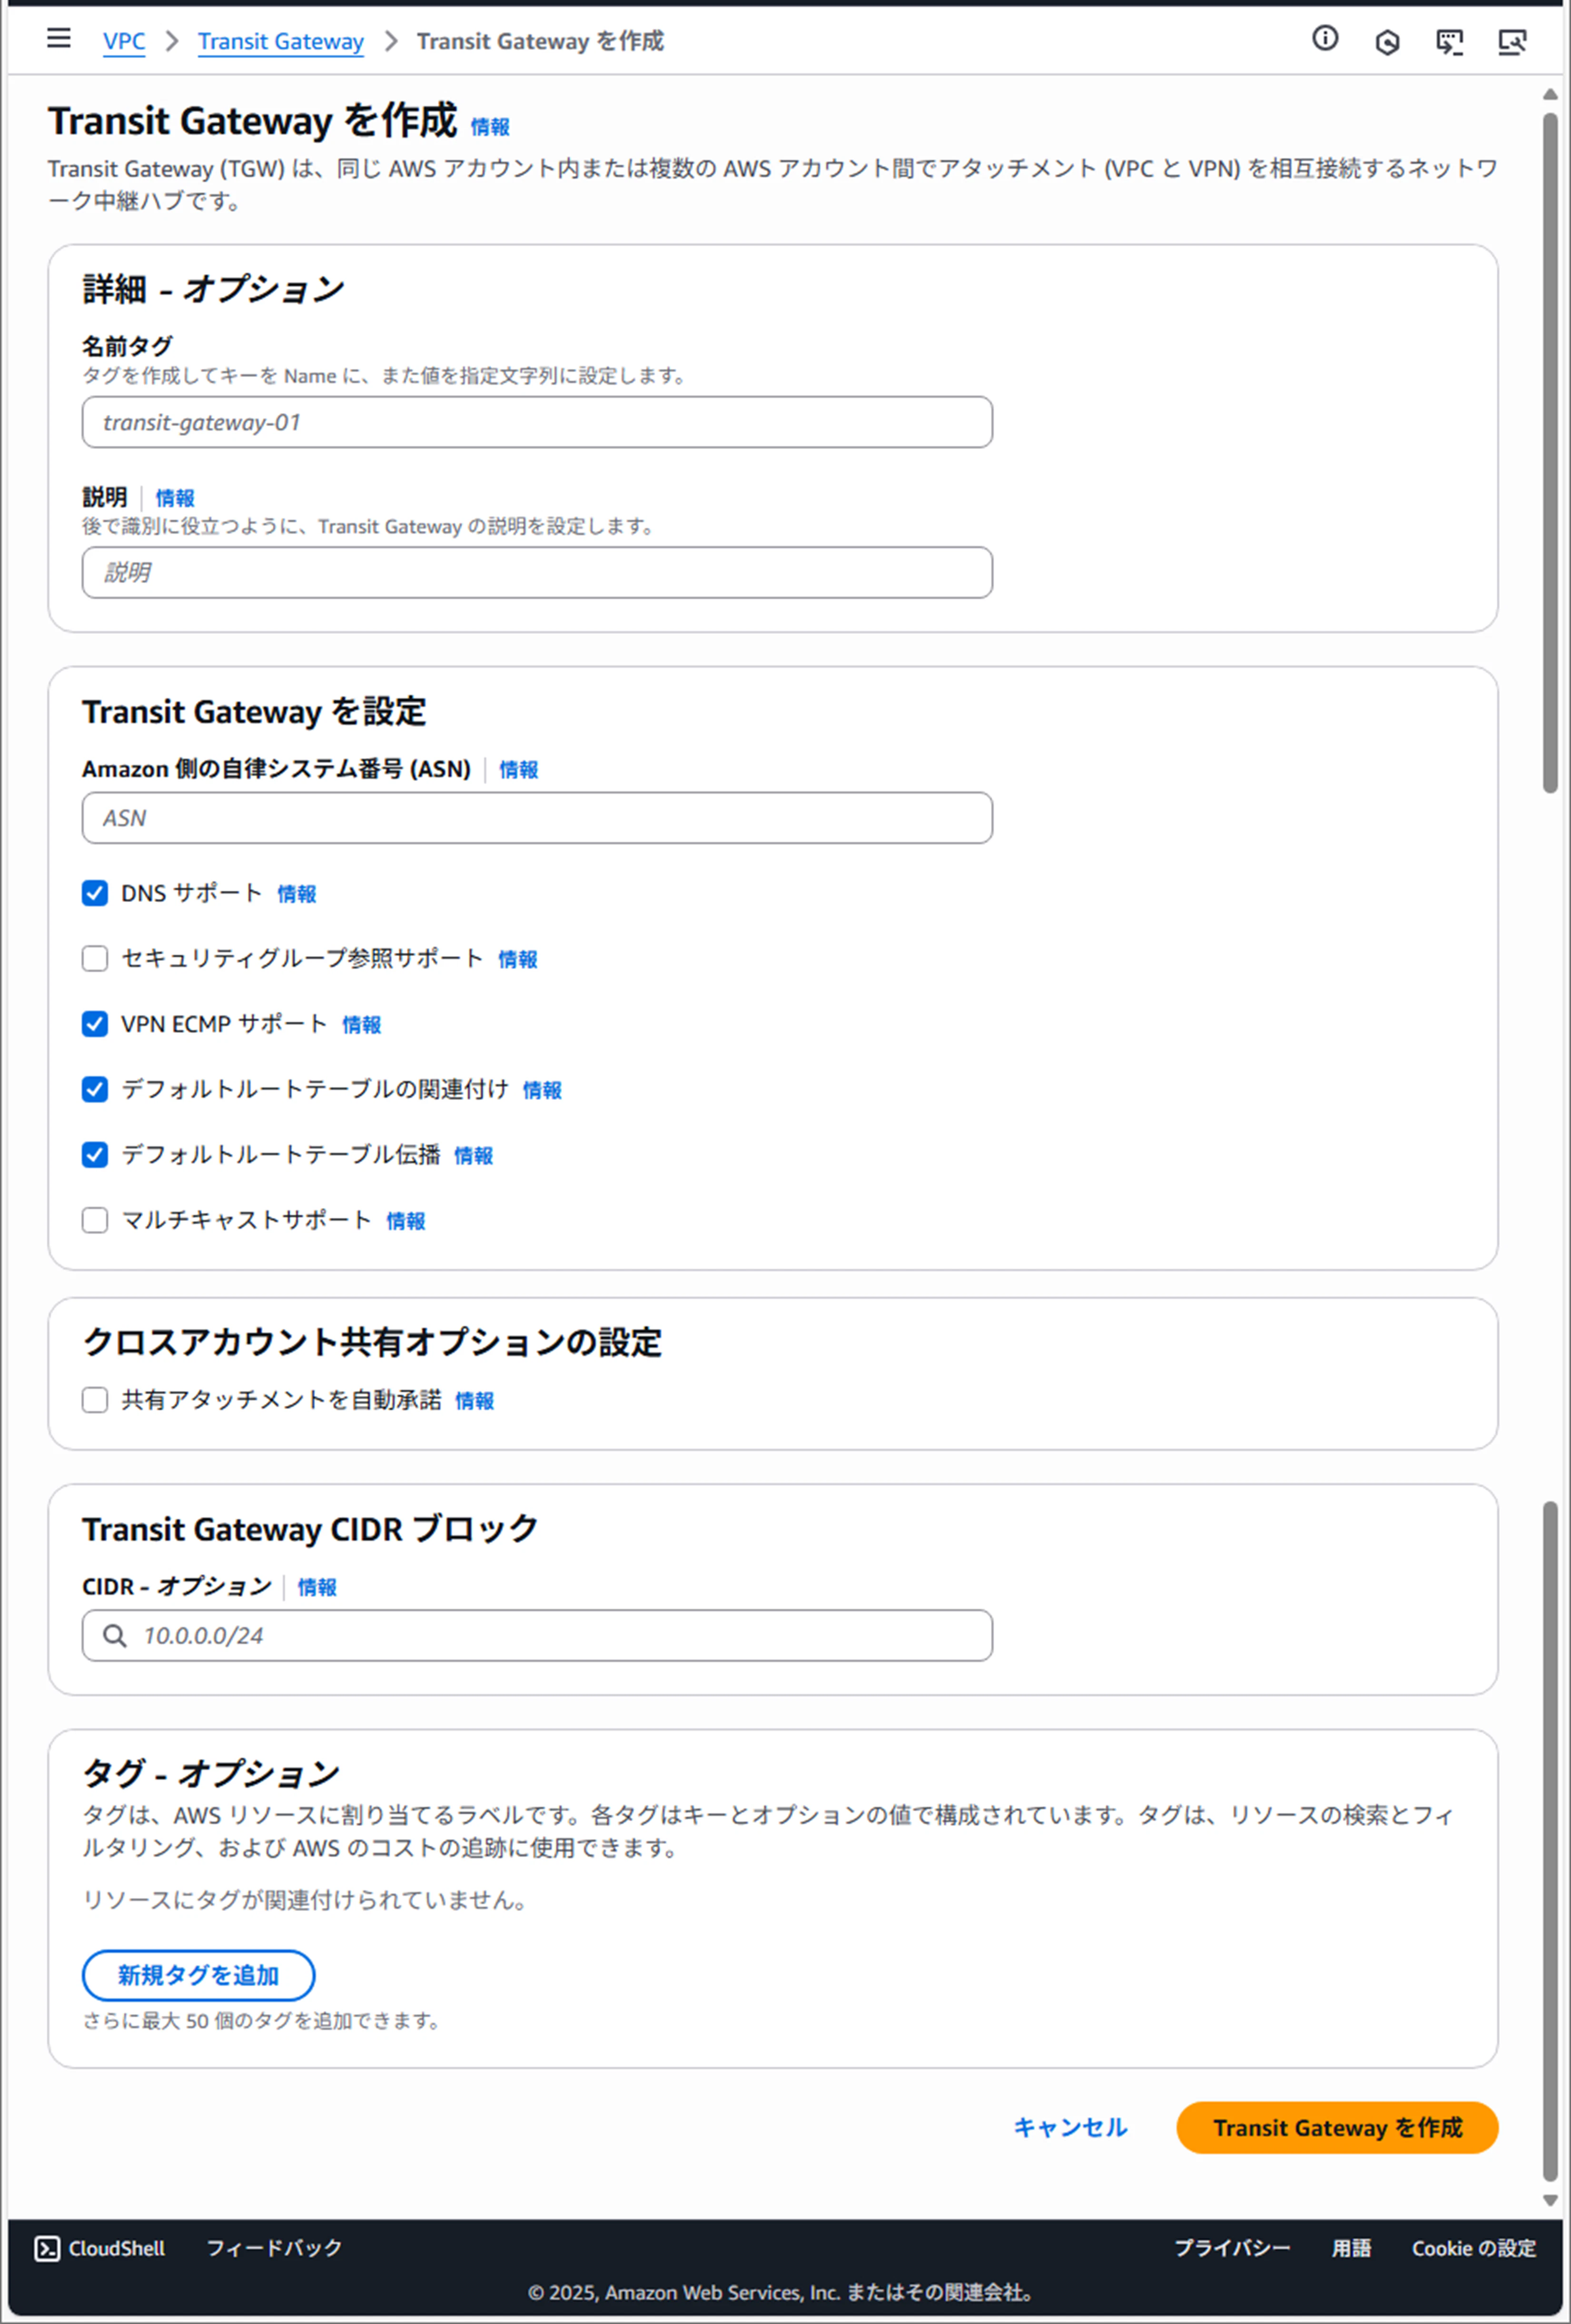Click the lower vertical scrollbar thumb
1571x2324 pixels.
point(1550,1841)
